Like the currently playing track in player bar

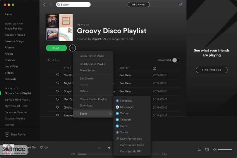tap(42, 147)
